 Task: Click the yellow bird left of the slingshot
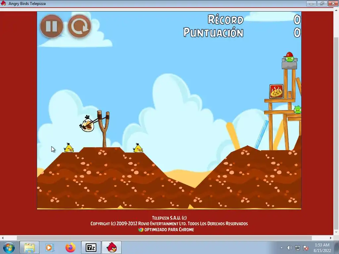pyautogui.click(x=69, y=148)
